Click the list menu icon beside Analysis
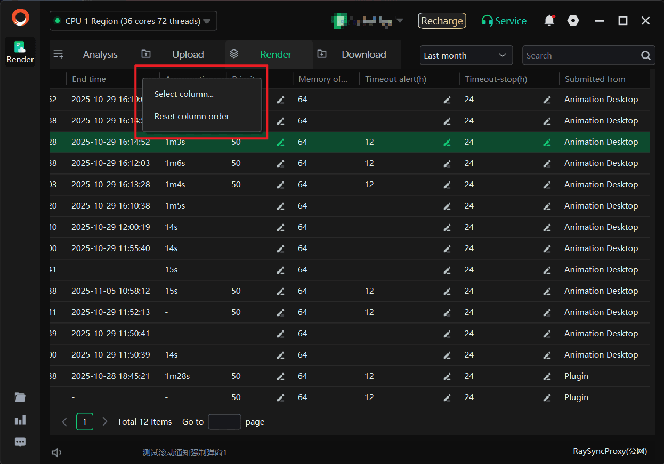Screen dimensions: 664x464 click(x=58, y=54)
